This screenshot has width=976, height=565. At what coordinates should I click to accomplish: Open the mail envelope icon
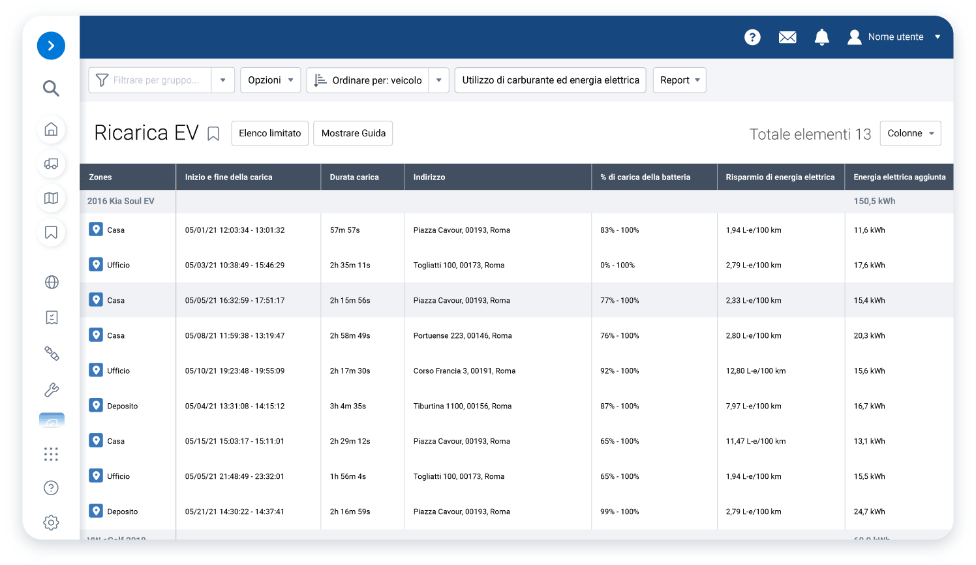[x=787, y=37]
